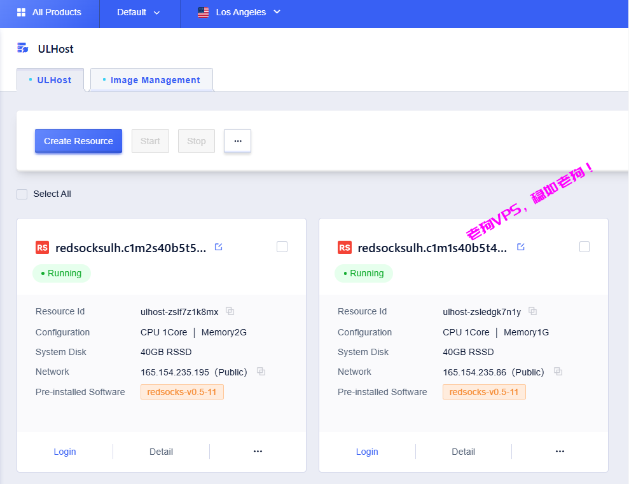Expand the Default project dropdown

pyautogui.click(x=139, y=13)
